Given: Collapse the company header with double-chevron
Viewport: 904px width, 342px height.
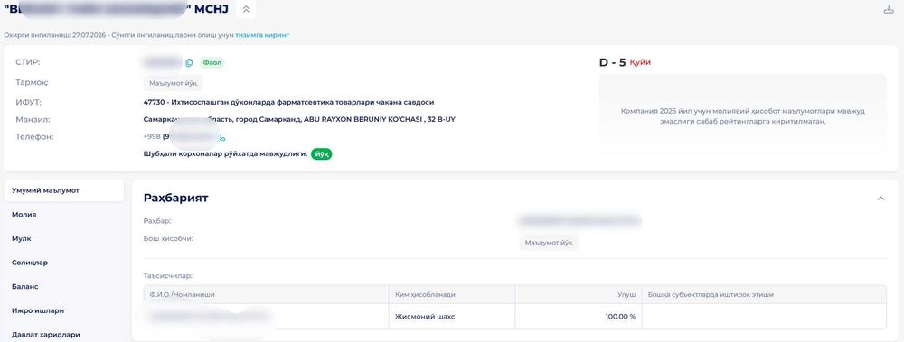Looking at the screenshot, I should pos(246,9).
